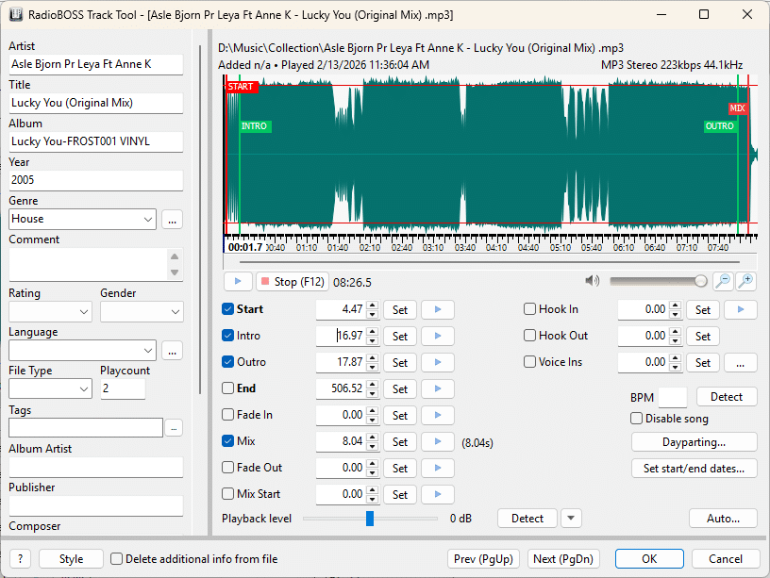This screenshot has width=770, height=578.
Task: Adjust the Playback level slider handle
Action: [370, 519]
